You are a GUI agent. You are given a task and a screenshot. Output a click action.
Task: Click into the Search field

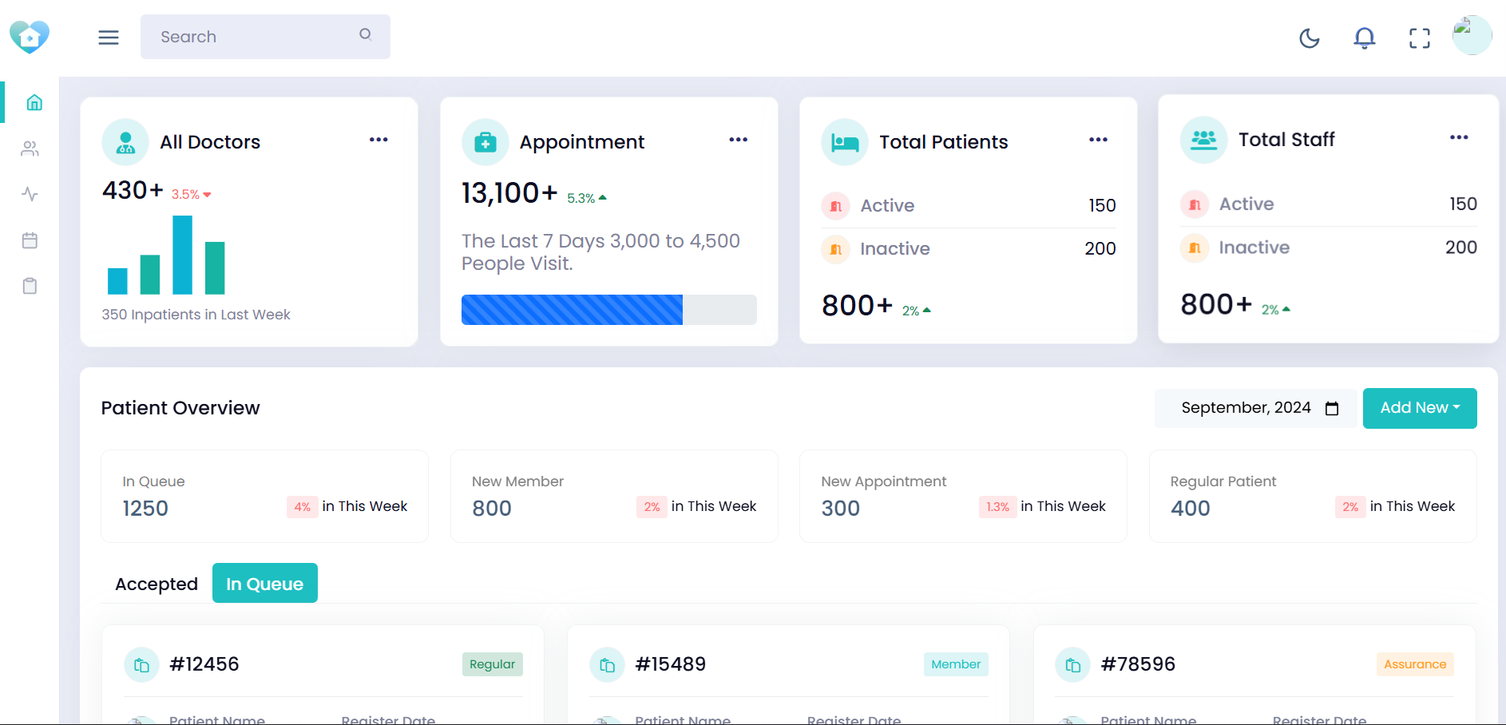(x=256, y=37)
